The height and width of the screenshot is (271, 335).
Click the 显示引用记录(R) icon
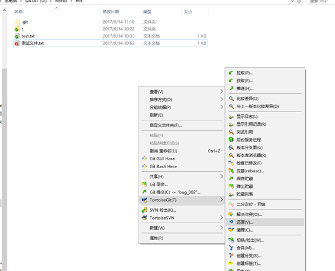(231, 124)
